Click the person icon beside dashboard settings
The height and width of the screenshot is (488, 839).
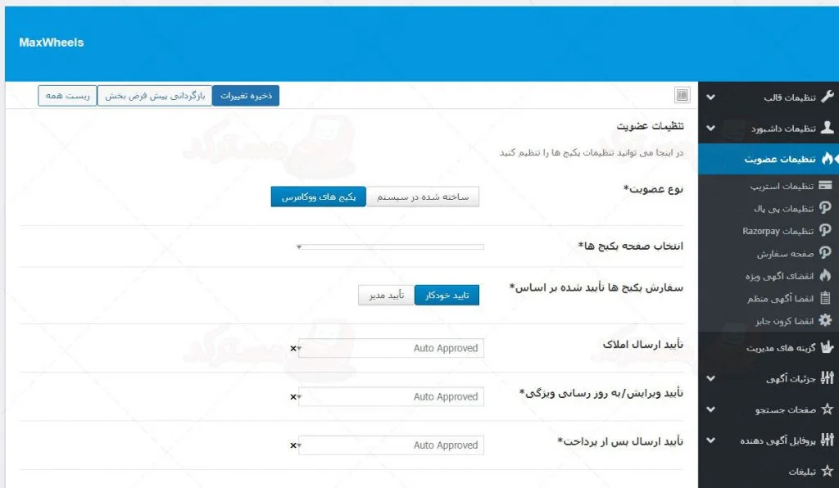pyautogui.click(x=828, y=129)
